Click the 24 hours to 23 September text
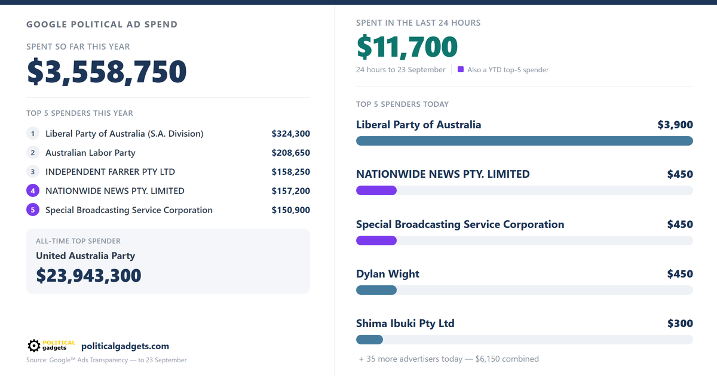 coord(401,70)
